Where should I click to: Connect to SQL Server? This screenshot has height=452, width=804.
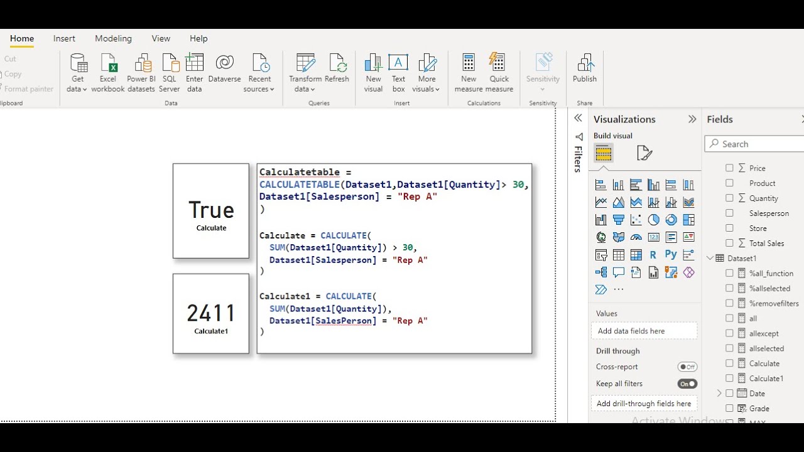click(x=170, y=73)
